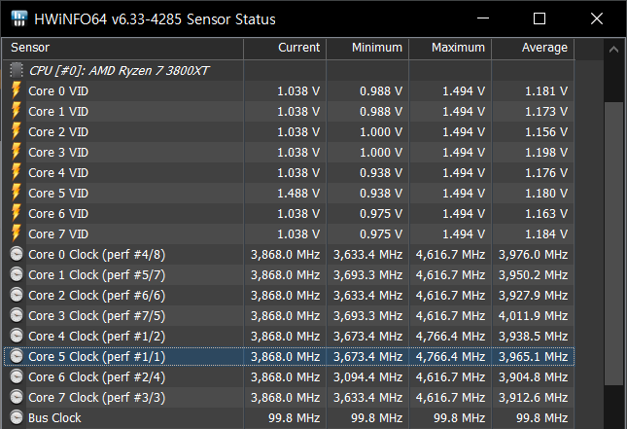Viewport: 627px width, 429px height.
Task: Click the clock icon for Core 2 Clock
Action: 17,295
